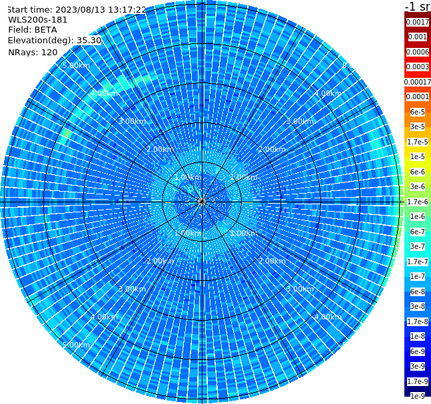Screen dimensions: 431x404
Task: Click the southwest 3.00km ring label
Action: pos(132,289)
